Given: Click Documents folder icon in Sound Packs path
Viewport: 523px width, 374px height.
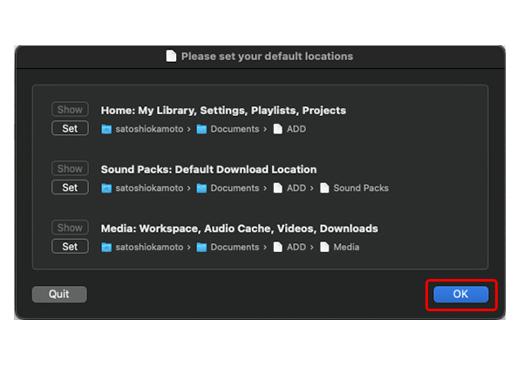Looking at the screenshot, I should coord(201,188).
